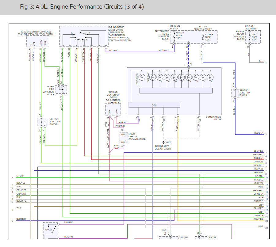
Task: Select the ECT PWR indicator lamp symbol
Action: point(153,77)
